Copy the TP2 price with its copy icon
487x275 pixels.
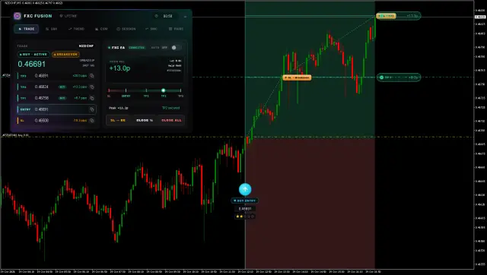tap(92, 87)
